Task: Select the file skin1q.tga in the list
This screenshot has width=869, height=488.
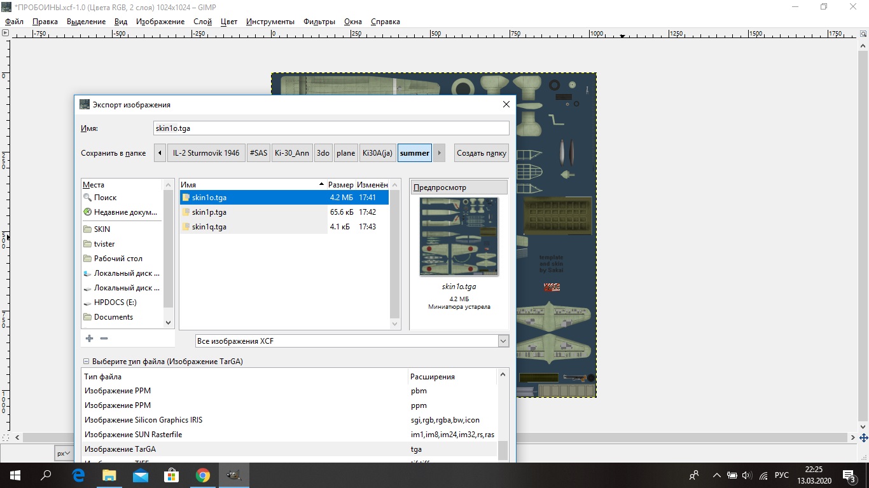Action: point(284,227)
